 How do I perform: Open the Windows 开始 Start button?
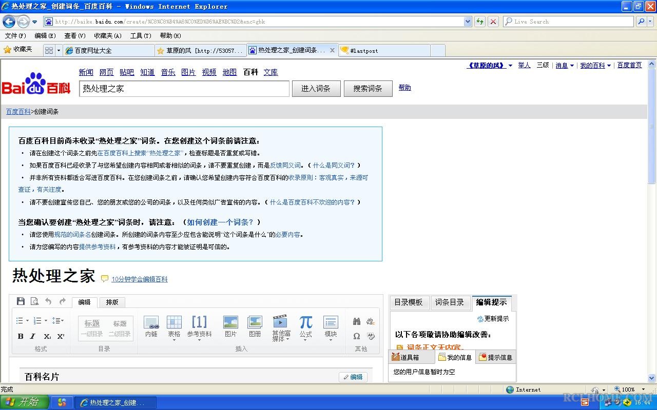25,402
